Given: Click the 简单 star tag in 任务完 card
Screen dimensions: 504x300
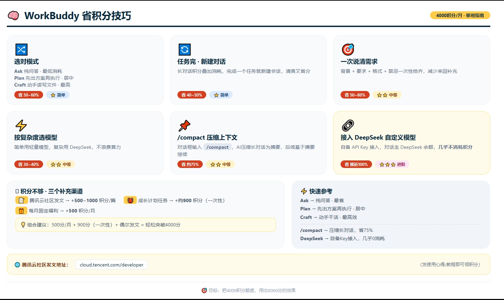Looking at the screenshot, I should point(221,95).
